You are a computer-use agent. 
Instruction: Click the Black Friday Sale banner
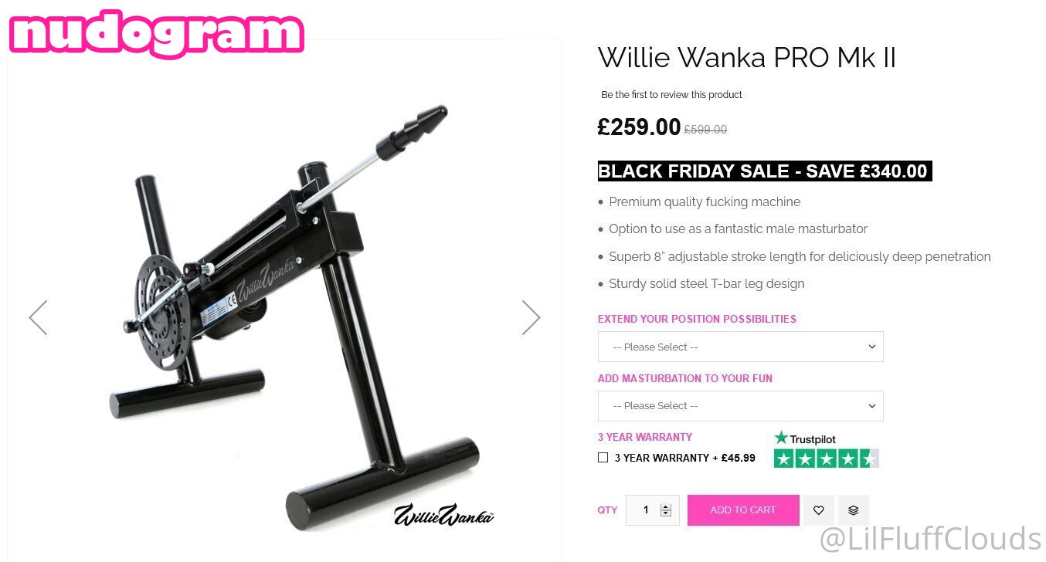tap(765, 171)
